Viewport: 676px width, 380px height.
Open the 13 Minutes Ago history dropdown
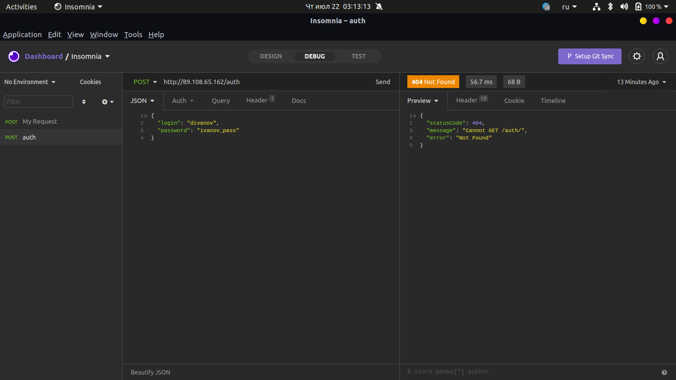pos(641,82)
